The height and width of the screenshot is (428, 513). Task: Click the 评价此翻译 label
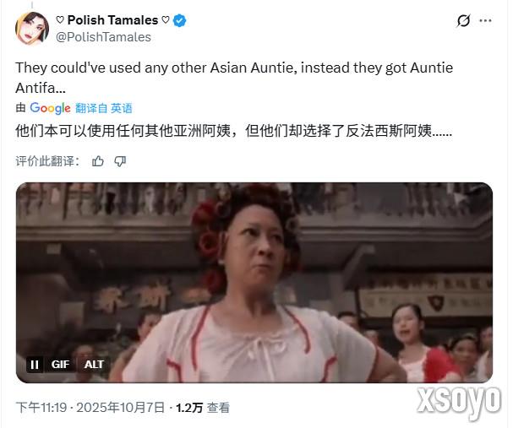tap(48, 161)
